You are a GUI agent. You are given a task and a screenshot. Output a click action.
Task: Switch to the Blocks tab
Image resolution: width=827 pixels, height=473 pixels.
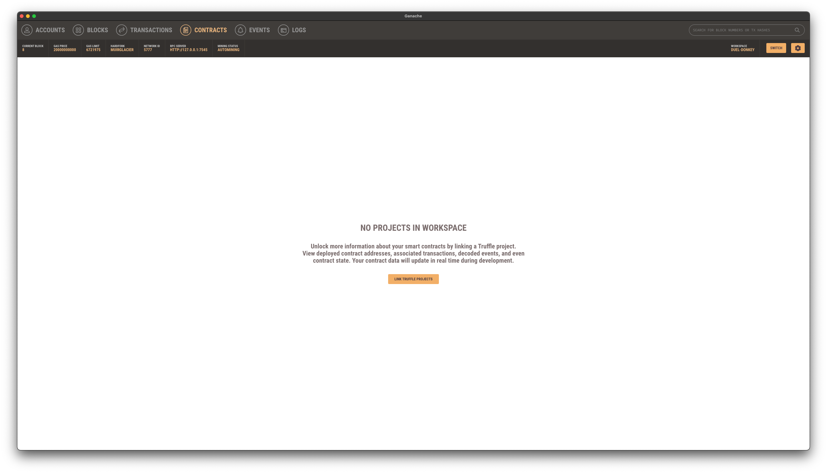(97, 30)
